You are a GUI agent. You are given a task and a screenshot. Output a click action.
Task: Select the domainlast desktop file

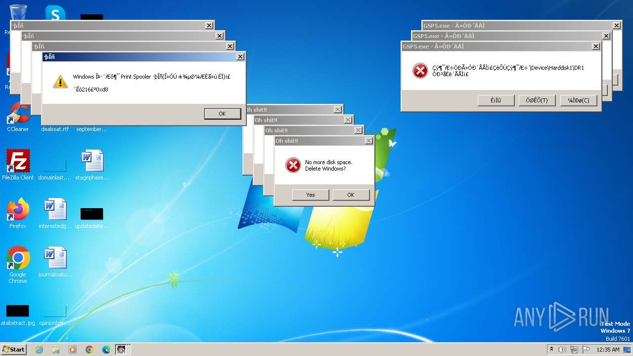pyautogui.click(x=55, y=170)
